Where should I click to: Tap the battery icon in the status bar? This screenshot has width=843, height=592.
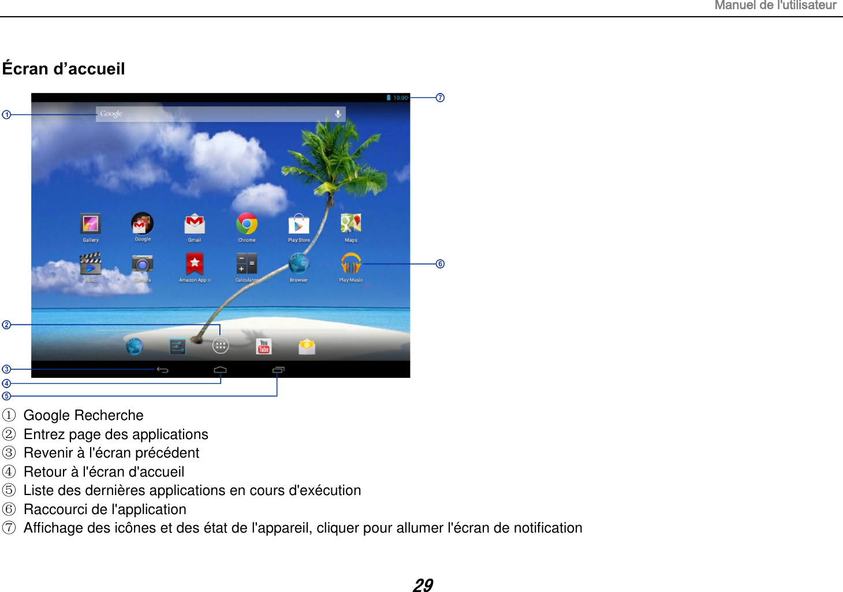coord(389,98)
